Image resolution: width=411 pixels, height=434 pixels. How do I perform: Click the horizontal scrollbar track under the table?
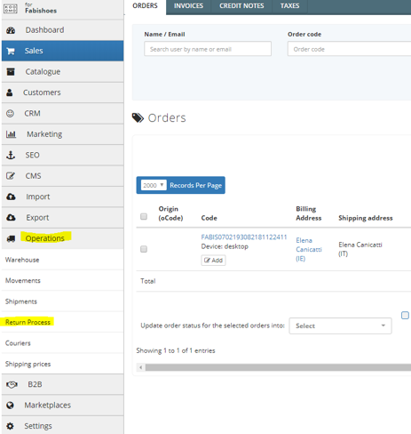coord(278,367)
